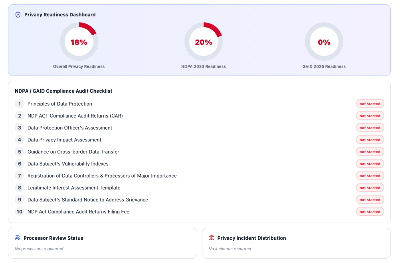Click "not started" badge for Audit Returns Filing Fee
400x263 pixels.
click(370, 212)
